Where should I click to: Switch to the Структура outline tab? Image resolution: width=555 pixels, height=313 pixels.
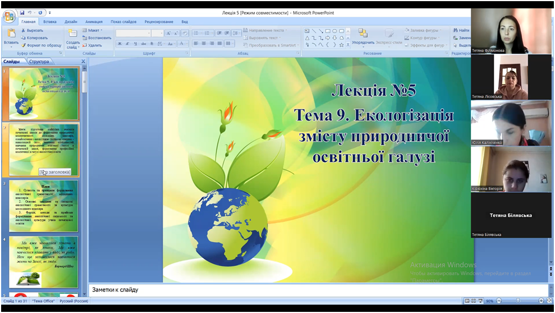(x=39, y=61)
